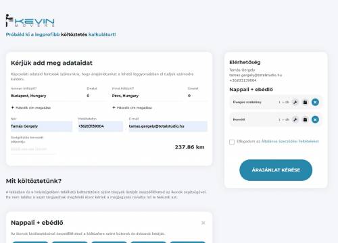Add second address under Budapest origin
Screen dimensions: 338x243
31,108
